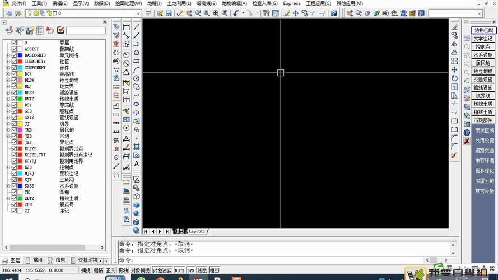This screenshot has width=498, height=280.
Task: Click the Undo arrow icon
Action: (x=236, y=13)
